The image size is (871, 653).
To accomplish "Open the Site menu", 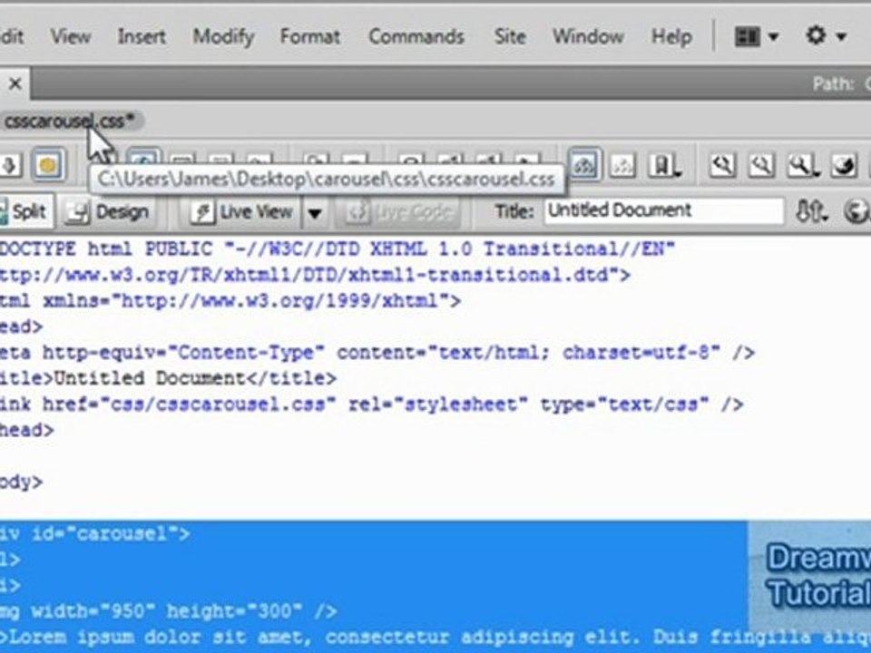I will 510,36.
